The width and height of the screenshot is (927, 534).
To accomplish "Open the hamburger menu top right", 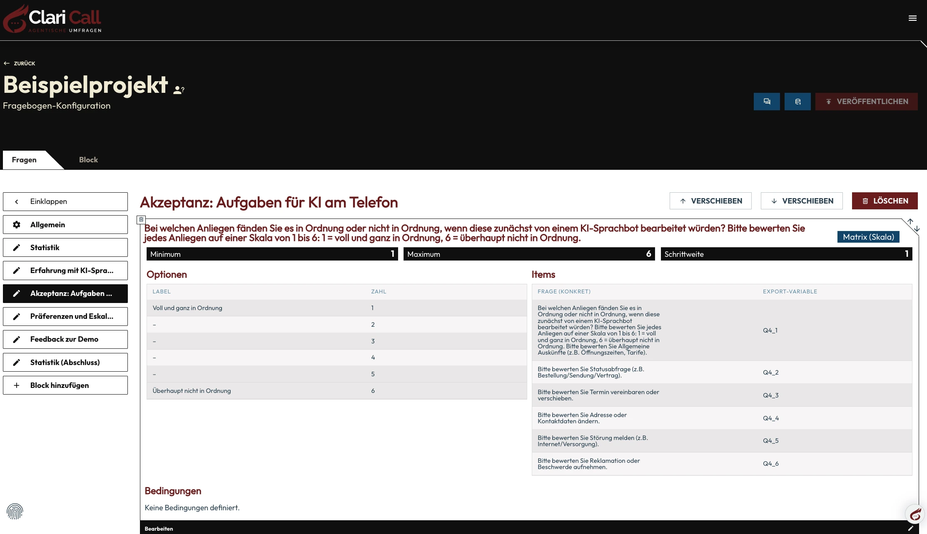I will coord(912,18).
